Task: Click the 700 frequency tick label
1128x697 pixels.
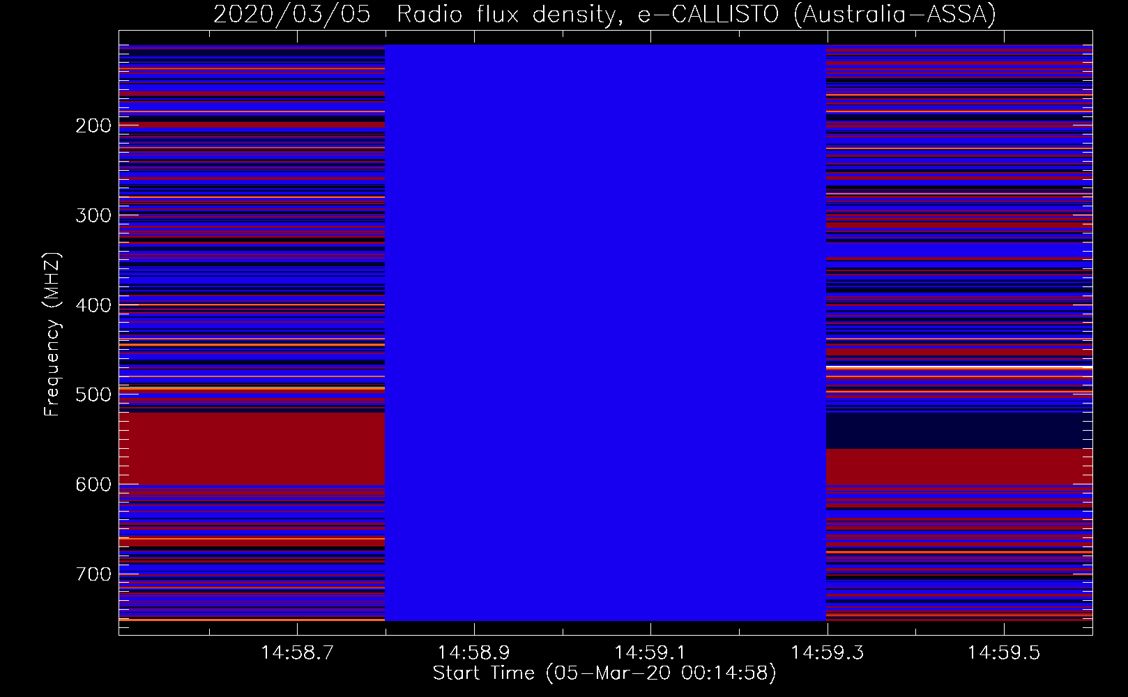Action: pyautogui.click(x=93, y=574)
